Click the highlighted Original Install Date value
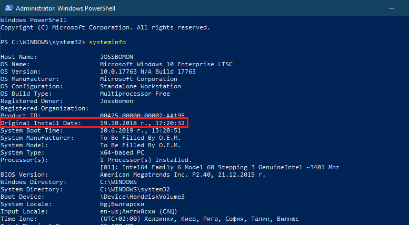This screenshot has height=225, width=409. tap(143, 123)
